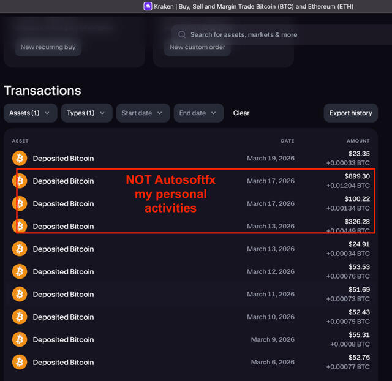Expand the End date picker
392x381 pixels.
tap(198, 113)
